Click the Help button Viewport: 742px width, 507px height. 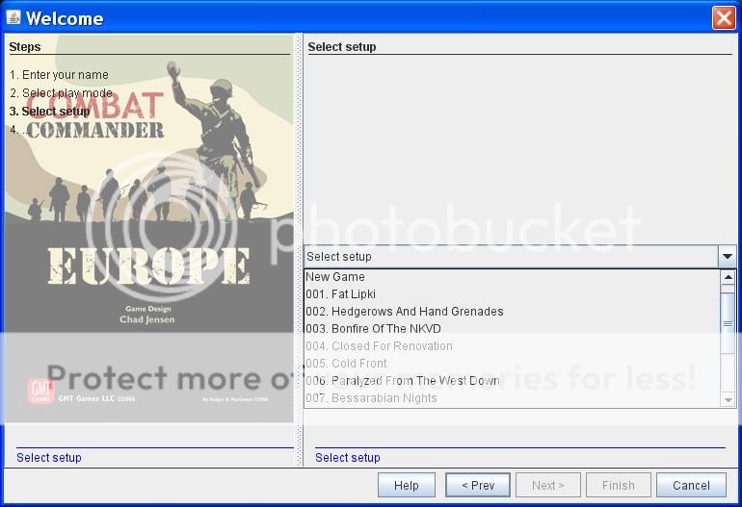point(407,485)
